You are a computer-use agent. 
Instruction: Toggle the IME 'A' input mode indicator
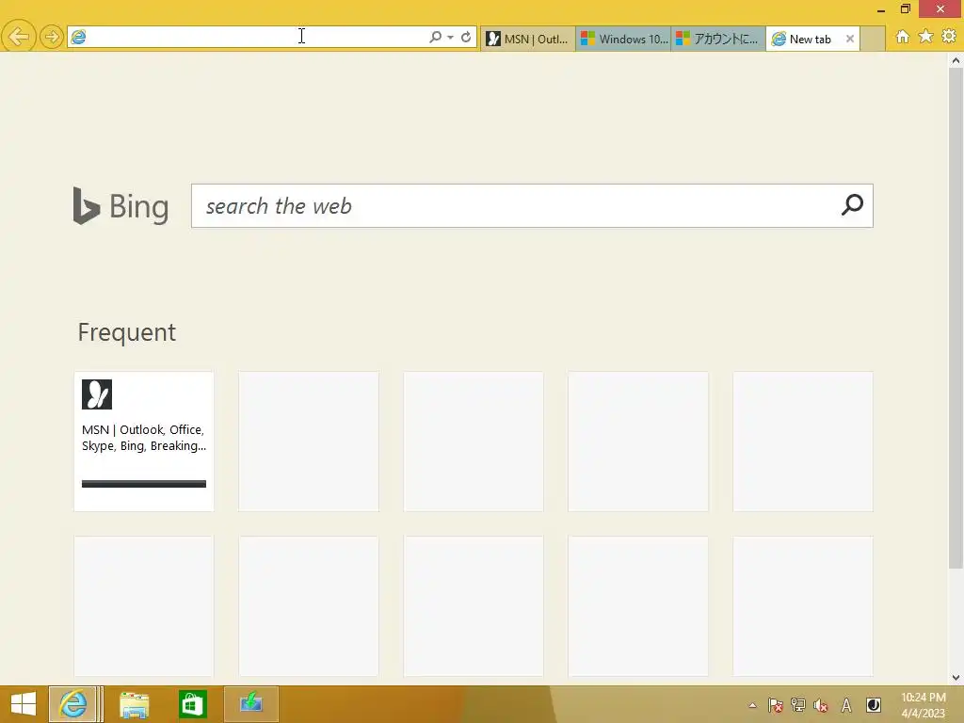pyautogui.click(x=846, y=705)
